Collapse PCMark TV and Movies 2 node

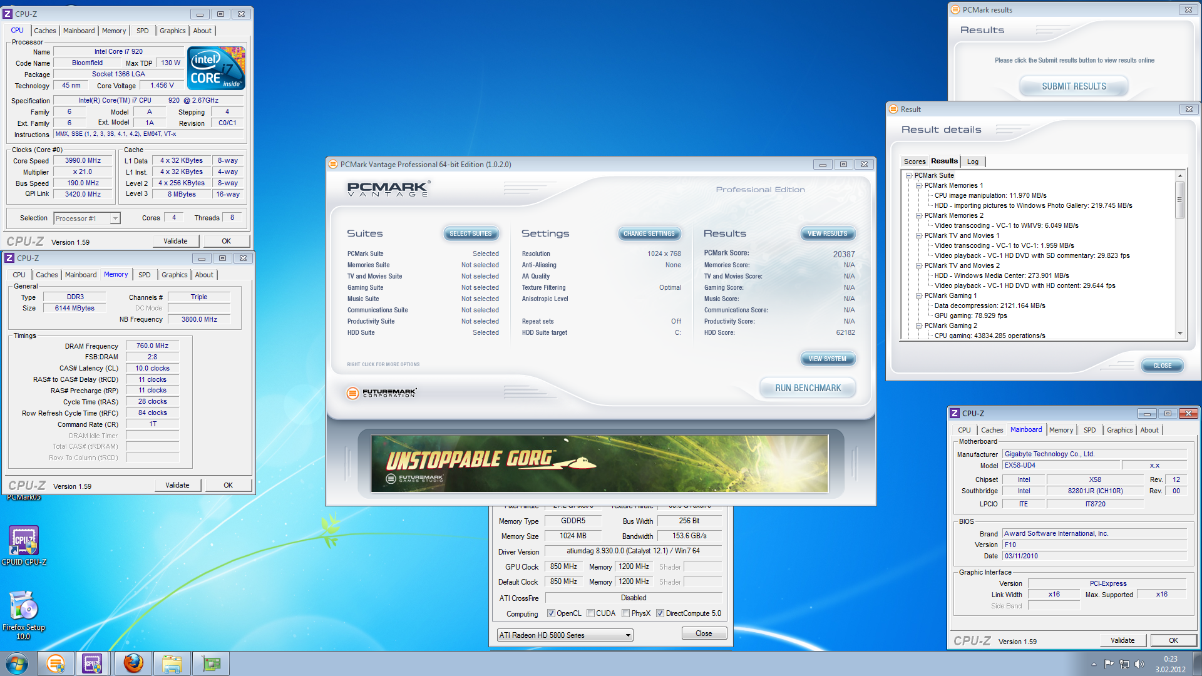point(918,265)
